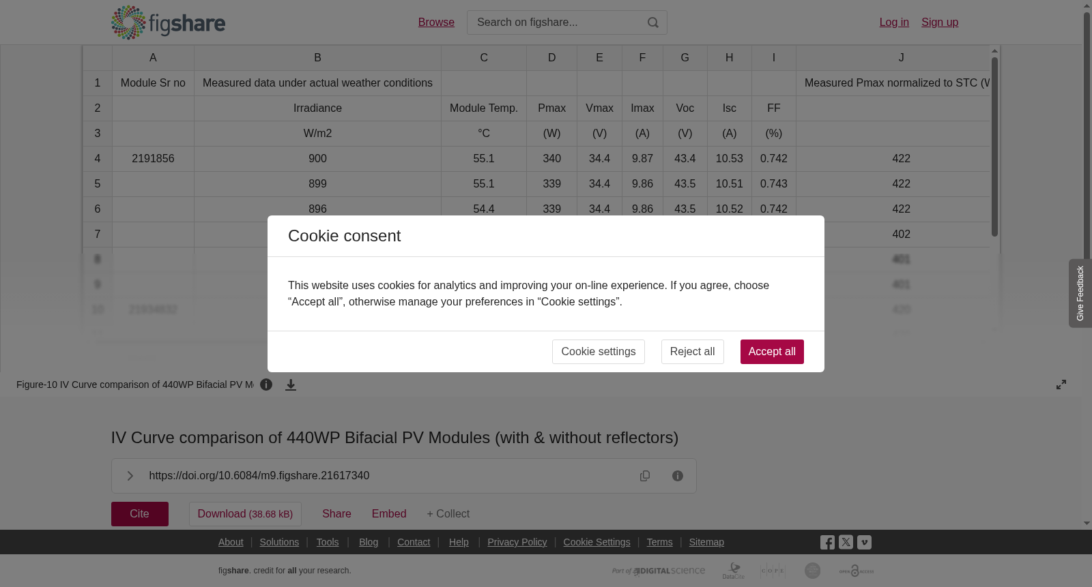Click the Open Access logo
Image resolution: width=1092 pixels, height=587 pixels.
click(857, 571)
